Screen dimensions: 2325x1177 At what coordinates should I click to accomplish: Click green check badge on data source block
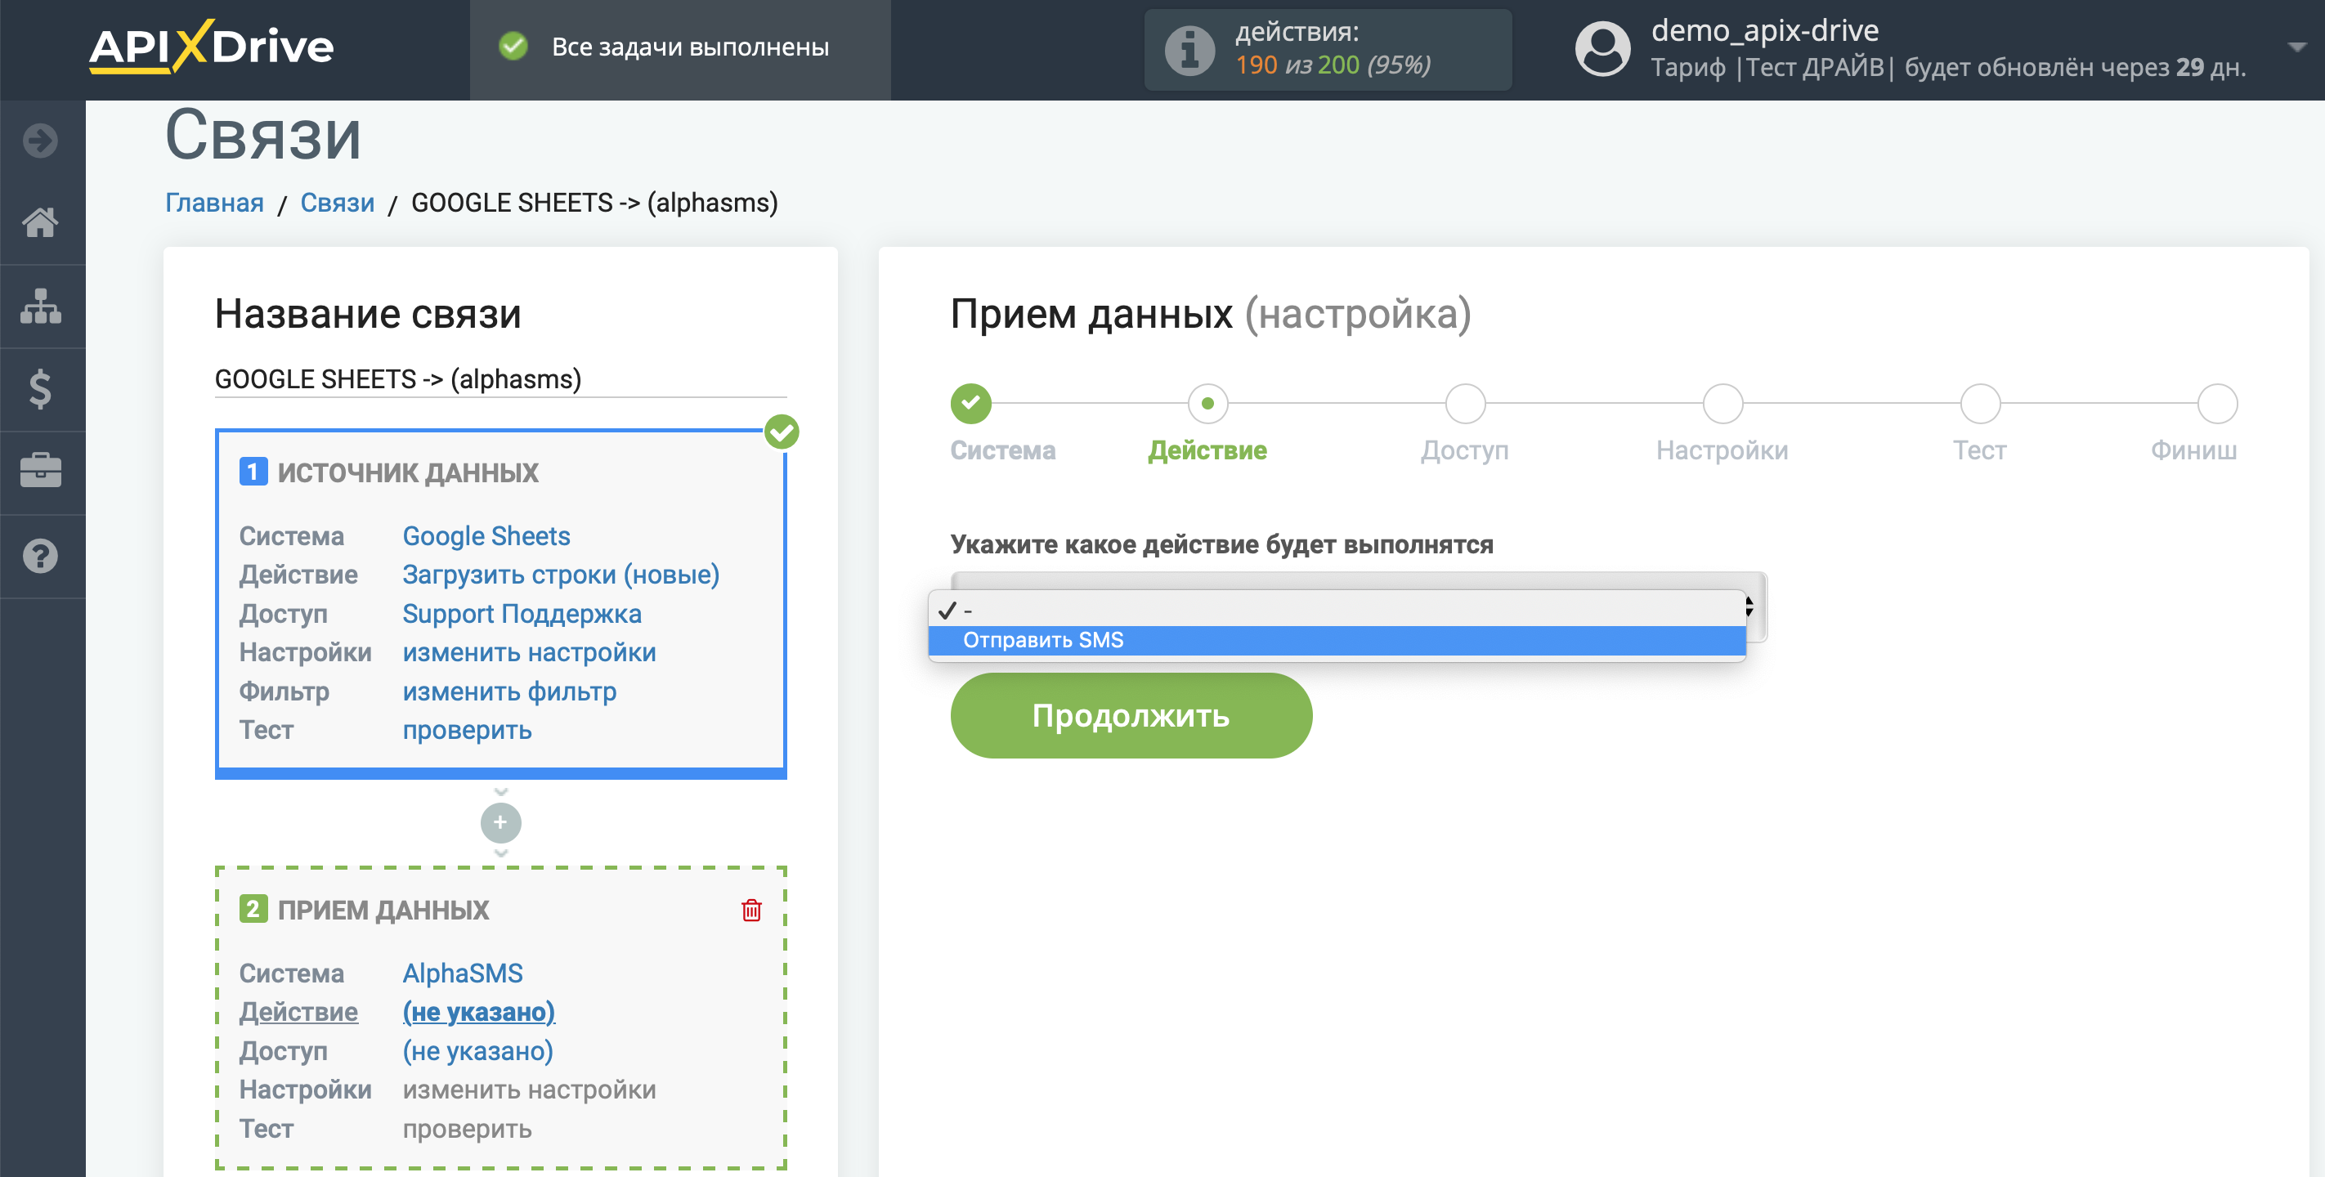coord(782,432)
